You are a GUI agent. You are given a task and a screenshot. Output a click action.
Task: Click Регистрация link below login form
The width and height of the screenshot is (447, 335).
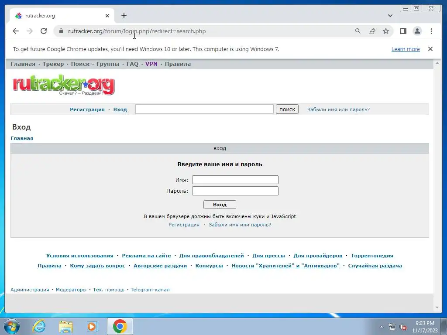pos(184,225)
